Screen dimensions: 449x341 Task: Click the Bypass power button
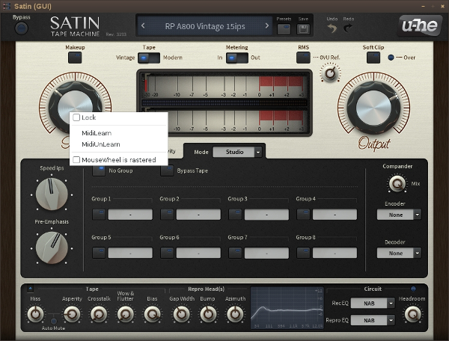tap(22, 28)
